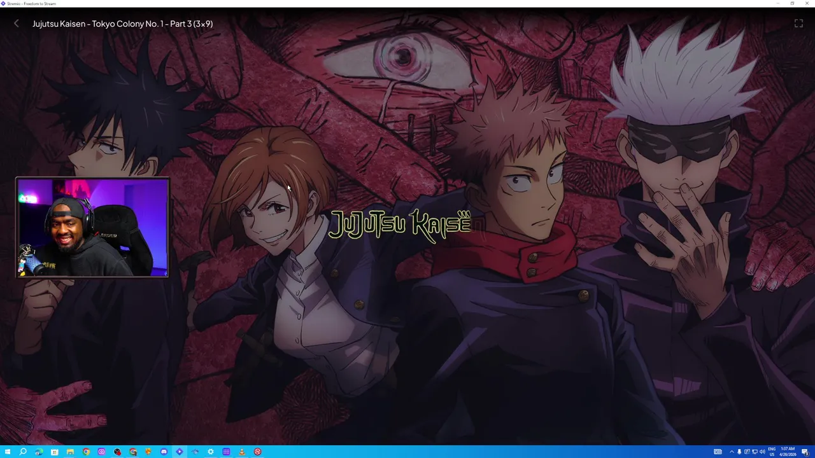This screenshot has width=815, height=458.
Task: Open the Windows notification center
Action: [x=805, y=452]
